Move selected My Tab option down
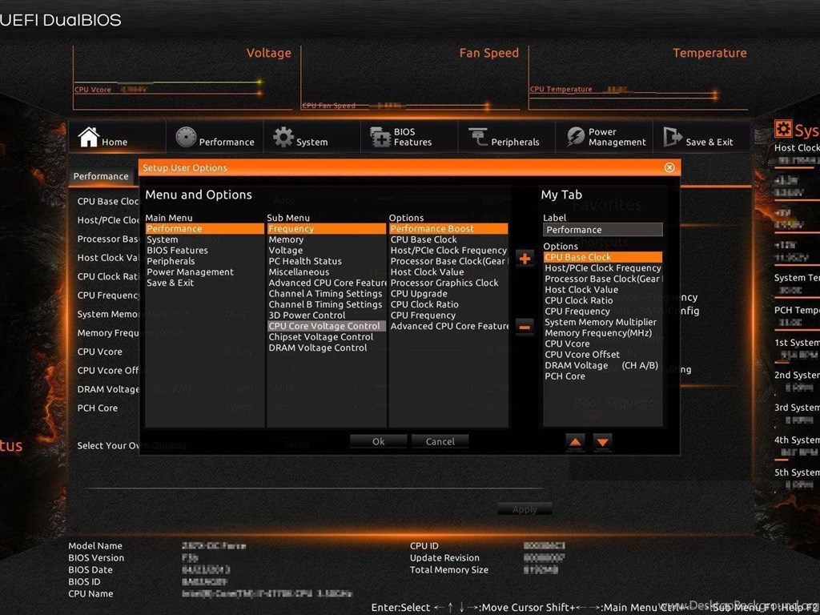Viewport: 820px width, 615px height. 602,442
